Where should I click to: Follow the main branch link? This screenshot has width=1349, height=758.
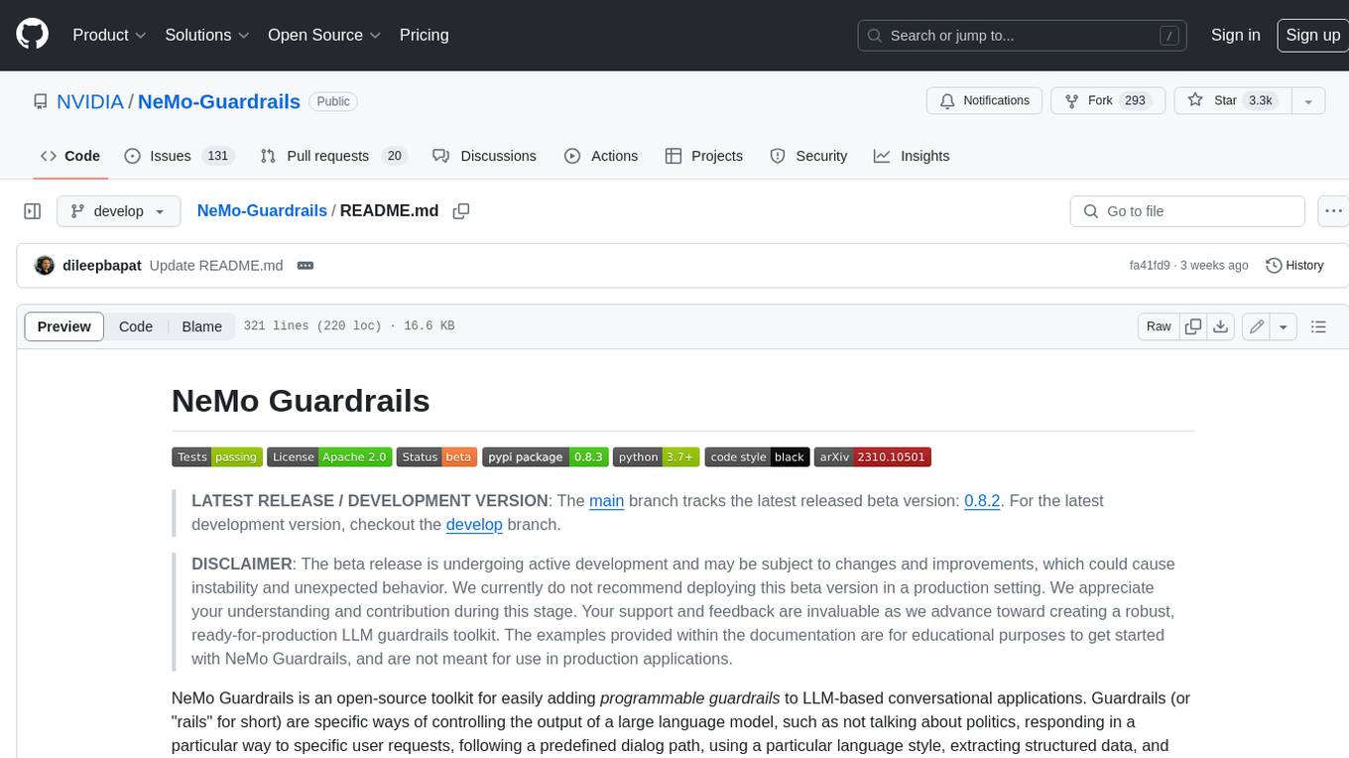606,501
